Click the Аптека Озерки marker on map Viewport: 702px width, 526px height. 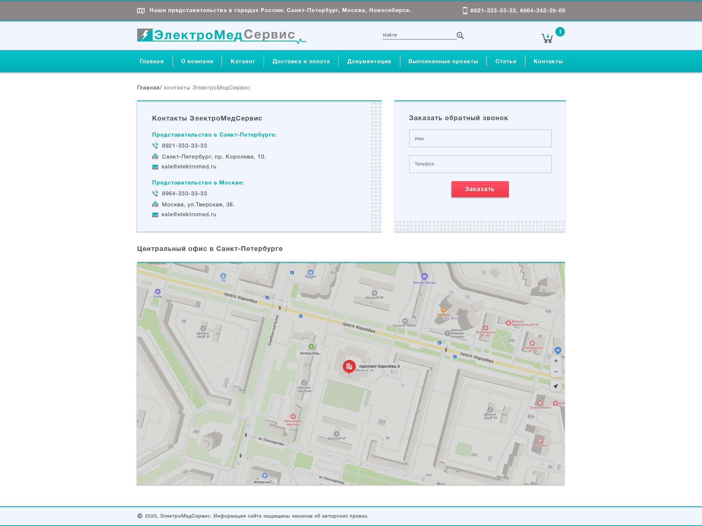coord(311,347)
